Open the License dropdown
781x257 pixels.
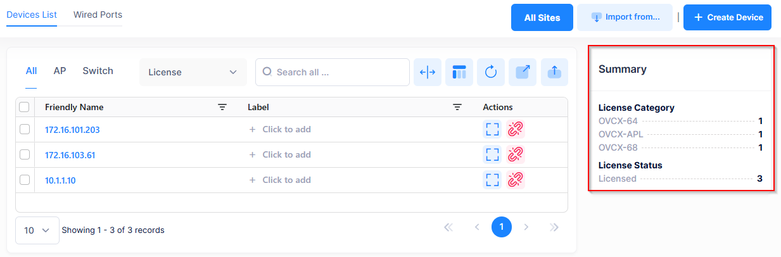click(x=193, y=72)
